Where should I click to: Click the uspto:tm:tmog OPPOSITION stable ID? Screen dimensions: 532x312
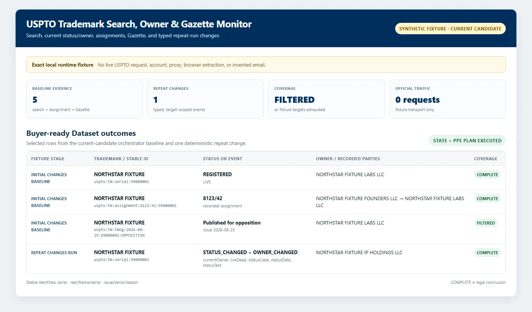click(x=119, y=232)
